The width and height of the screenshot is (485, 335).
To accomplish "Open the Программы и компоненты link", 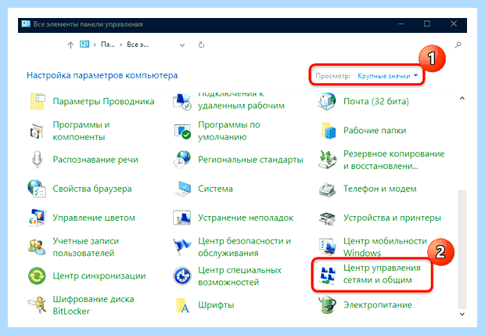I will (81, 131).
